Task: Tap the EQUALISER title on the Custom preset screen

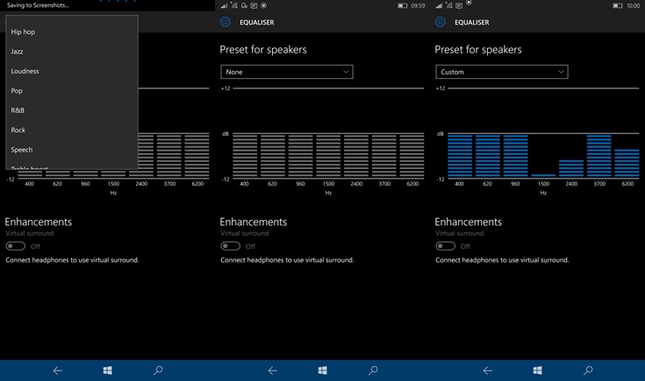Action: tap(472, 23)
